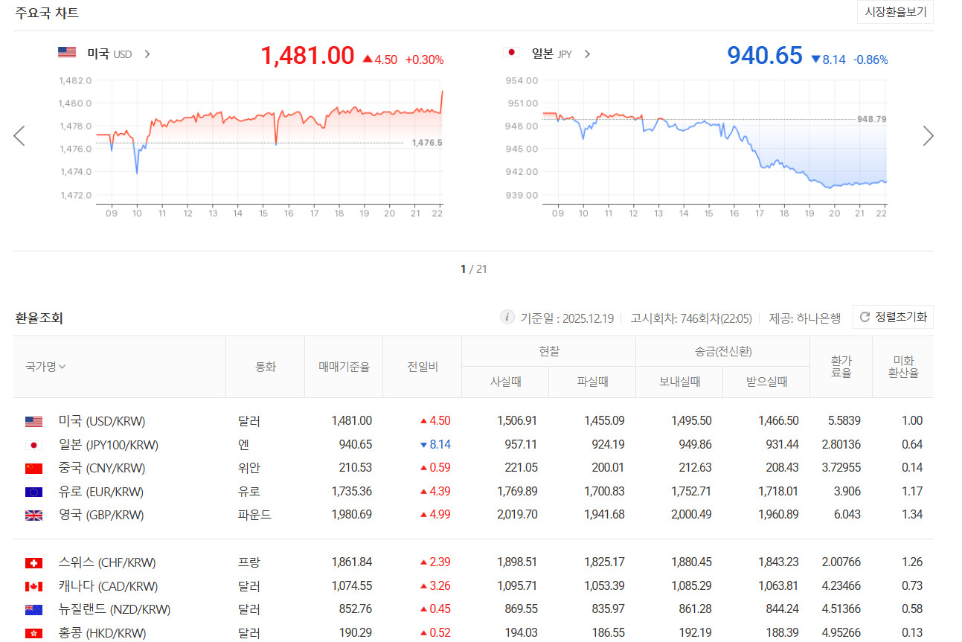
Task: Click the UK flag icon in table
Action: [x=33, y=515]
